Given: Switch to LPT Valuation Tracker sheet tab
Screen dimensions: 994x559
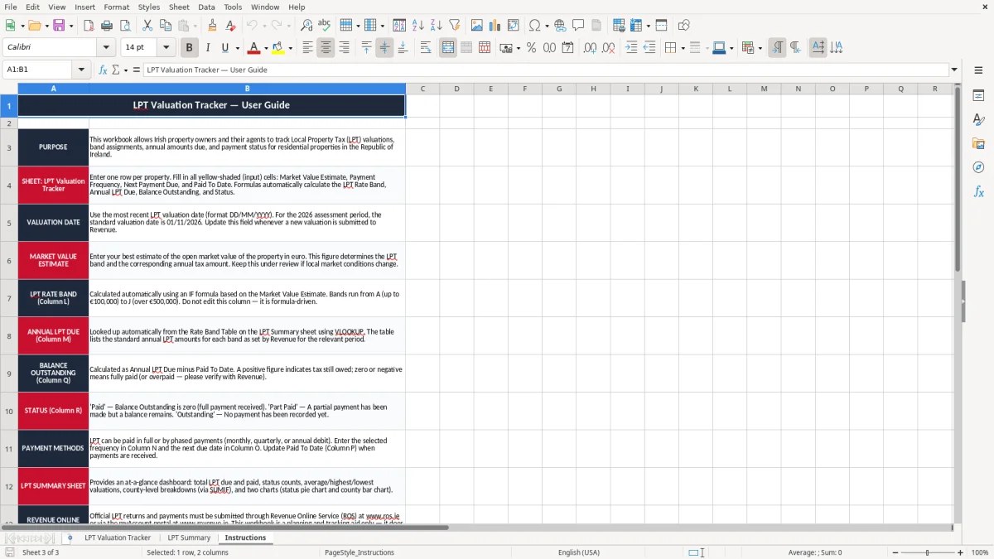Looking at the screenshot, I should coord(118,537).
